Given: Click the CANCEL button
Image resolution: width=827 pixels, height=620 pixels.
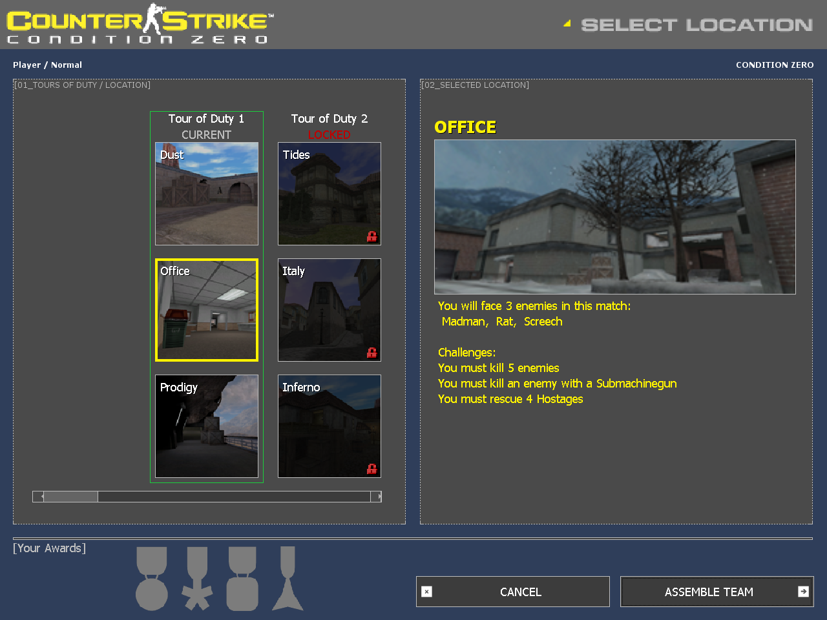Looking at the screenshot, I should pyautogui.click(x=513, y=592).
